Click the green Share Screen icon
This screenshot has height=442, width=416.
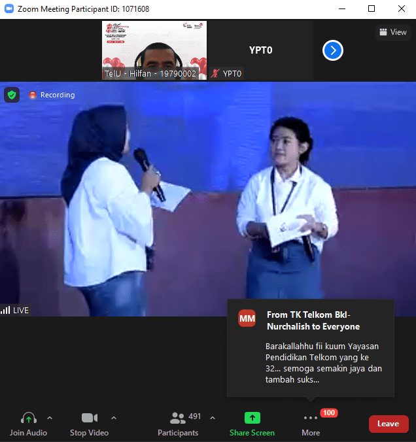pos(252,418)
